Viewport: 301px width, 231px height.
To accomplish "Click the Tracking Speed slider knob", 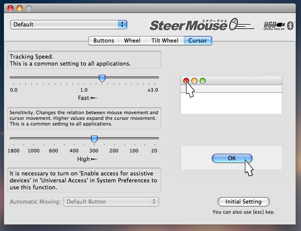I will (x=102, y=78).
